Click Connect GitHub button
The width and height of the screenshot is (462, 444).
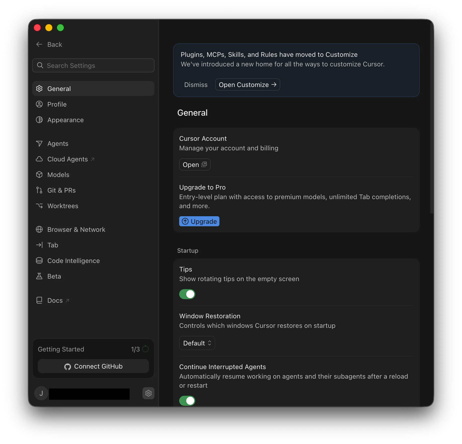click(x=93, y=366)
